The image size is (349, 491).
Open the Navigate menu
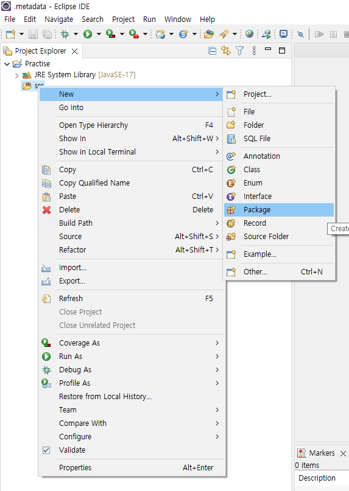coord(58,19)
